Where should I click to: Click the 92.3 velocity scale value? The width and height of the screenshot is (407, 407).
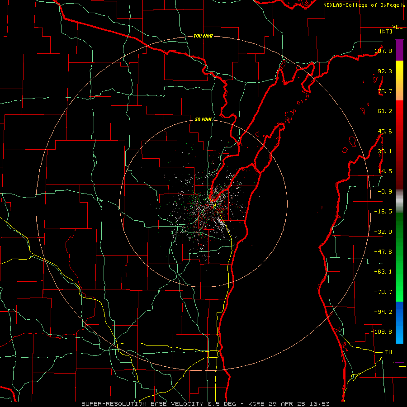(x=385, y=71)
